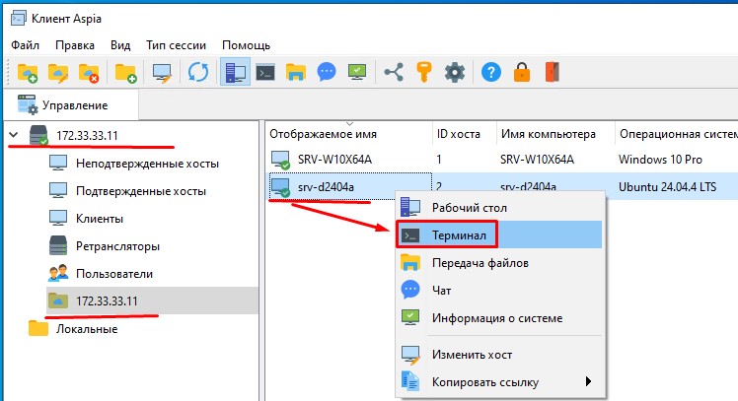This screenshot has width=738, height=401.
Task: Click the red exit door toolbar icon
Action: coord(553,72)
